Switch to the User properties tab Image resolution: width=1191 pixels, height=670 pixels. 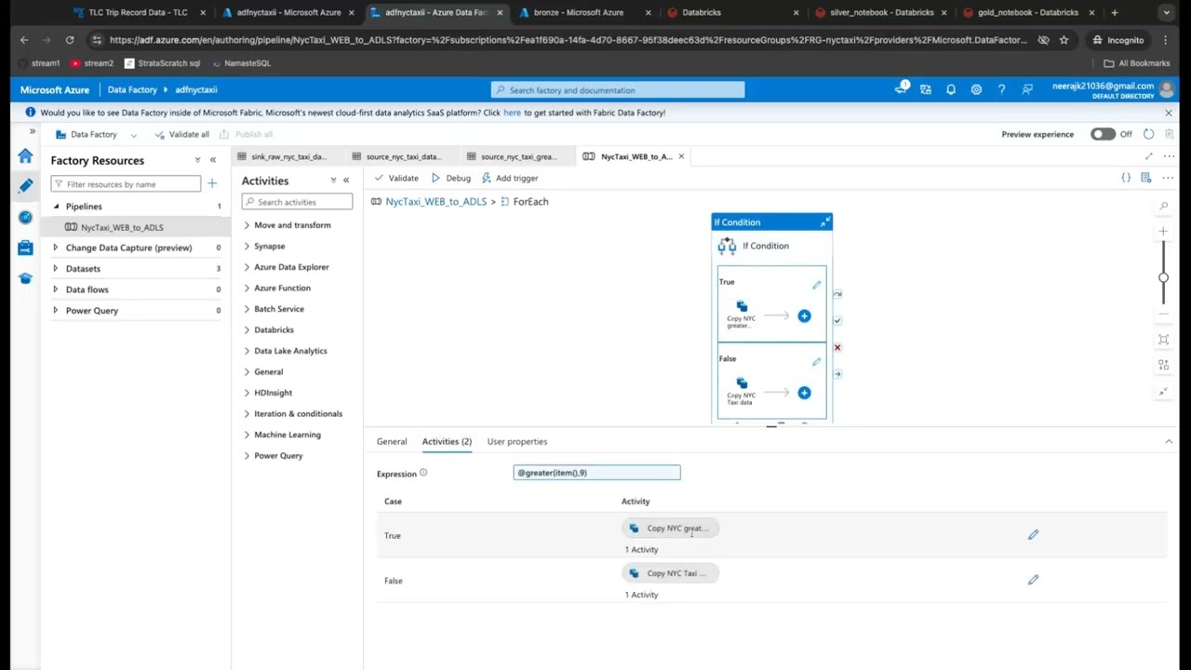[517, 441]
